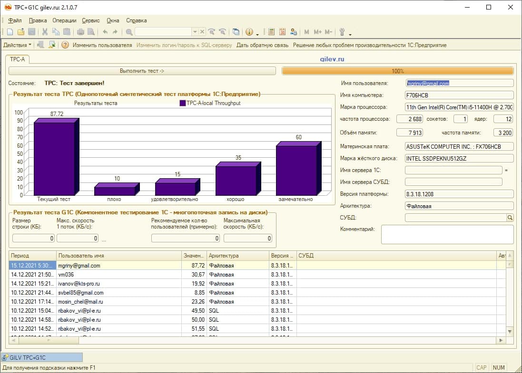Click the M- memory subtract button
Screen dimensions: 522x373
[x=328, y=32]
